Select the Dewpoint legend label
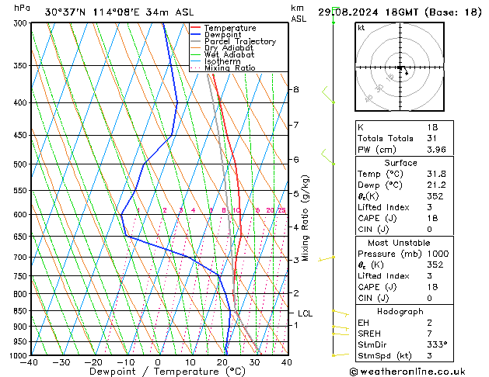Screen dimensions: 489x377 (x=222, y=35)
